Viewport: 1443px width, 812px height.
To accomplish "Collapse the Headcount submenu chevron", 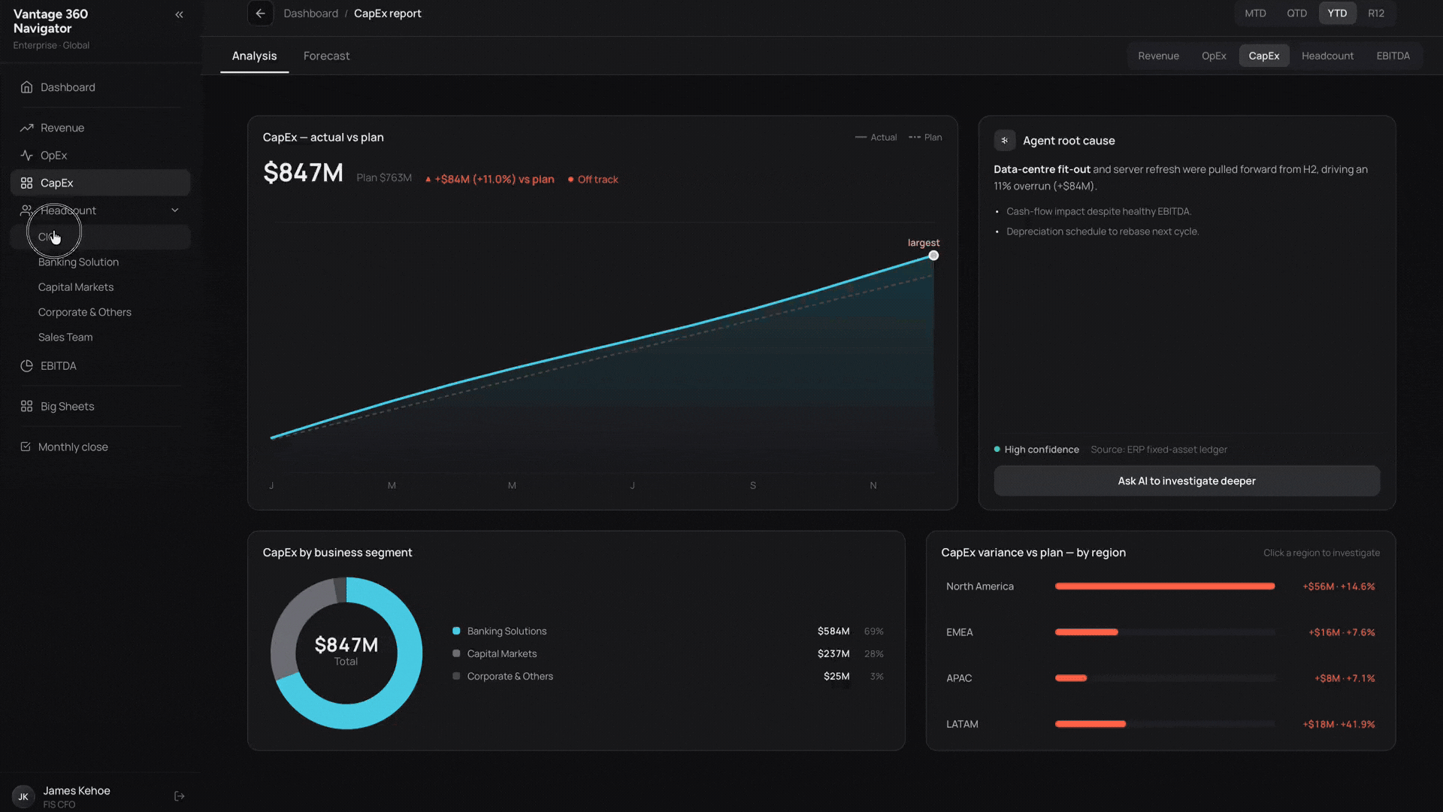I will (x=175, y=211).
